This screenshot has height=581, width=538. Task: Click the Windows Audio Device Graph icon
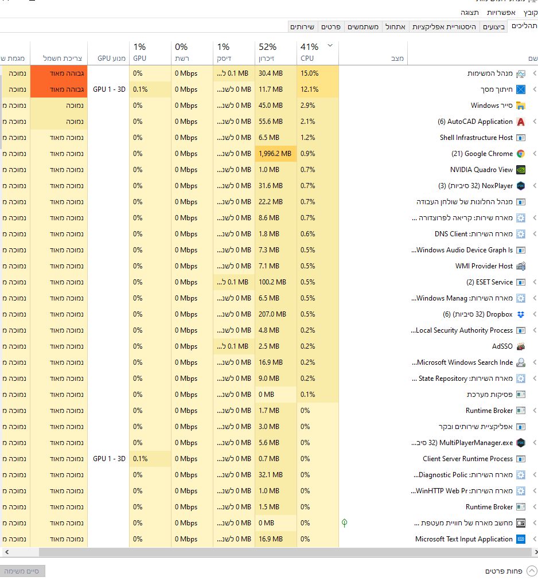521,251
